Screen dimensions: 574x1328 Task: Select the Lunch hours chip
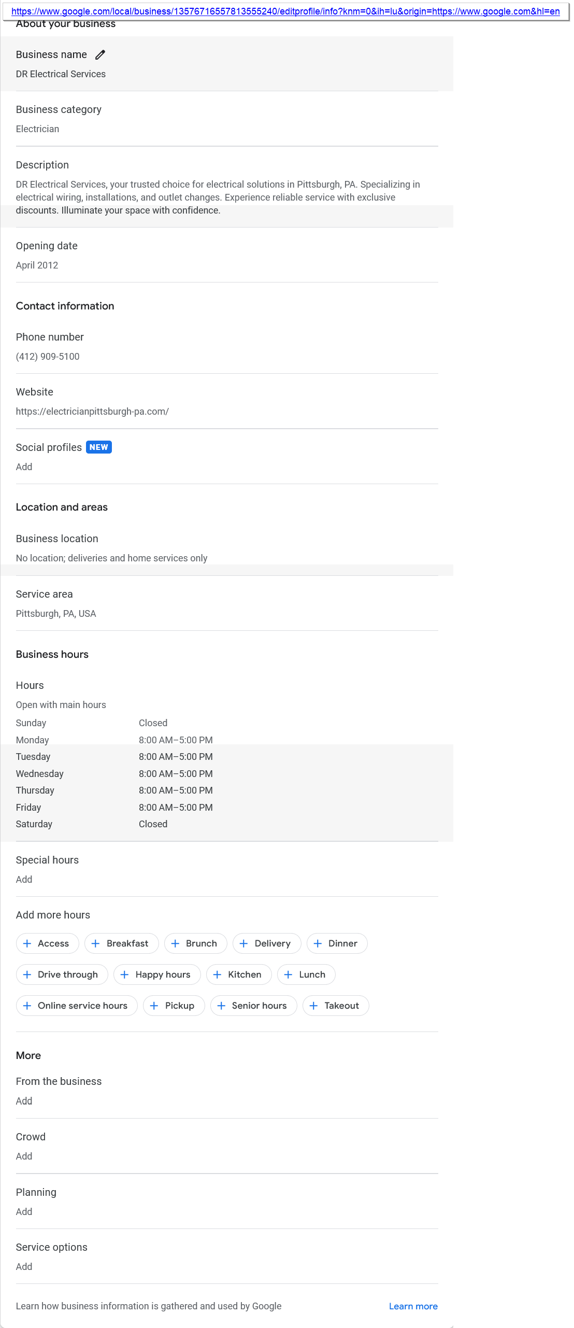tap(306, 974)
